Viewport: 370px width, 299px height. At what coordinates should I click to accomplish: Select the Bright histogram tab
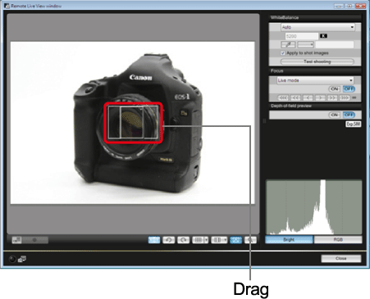[x=289, y=239]
